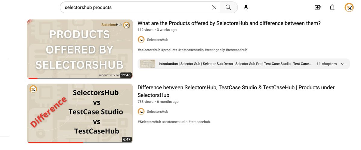The width and height of the screenshot is (361, 150).
Task: Click the chapter preview thumbnail in chapters bar
Action: [x=147, y=64]
